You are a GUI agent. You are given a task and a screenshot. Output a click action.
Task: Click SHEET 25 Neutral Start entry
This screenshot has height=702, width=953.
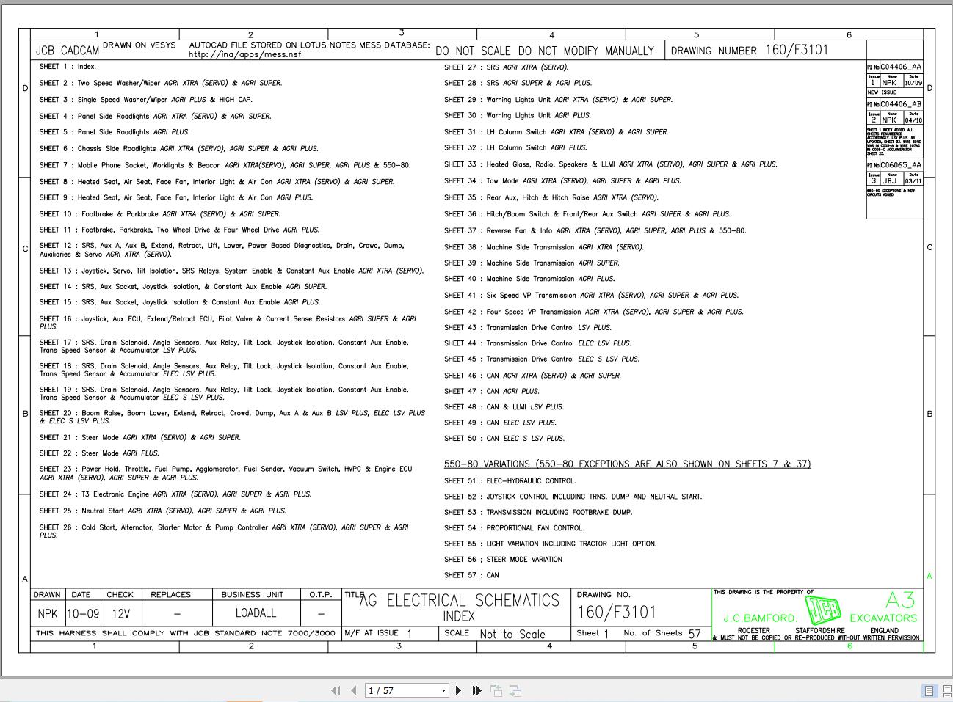[163, 511]
